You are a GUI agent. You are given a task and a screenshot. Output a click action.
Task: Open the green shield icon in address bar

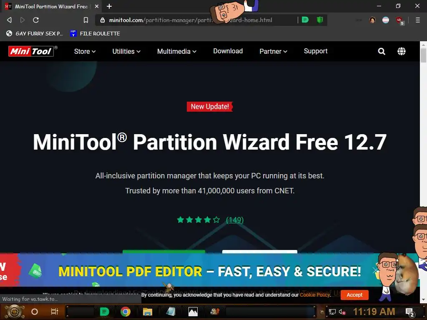pos(320,20)
